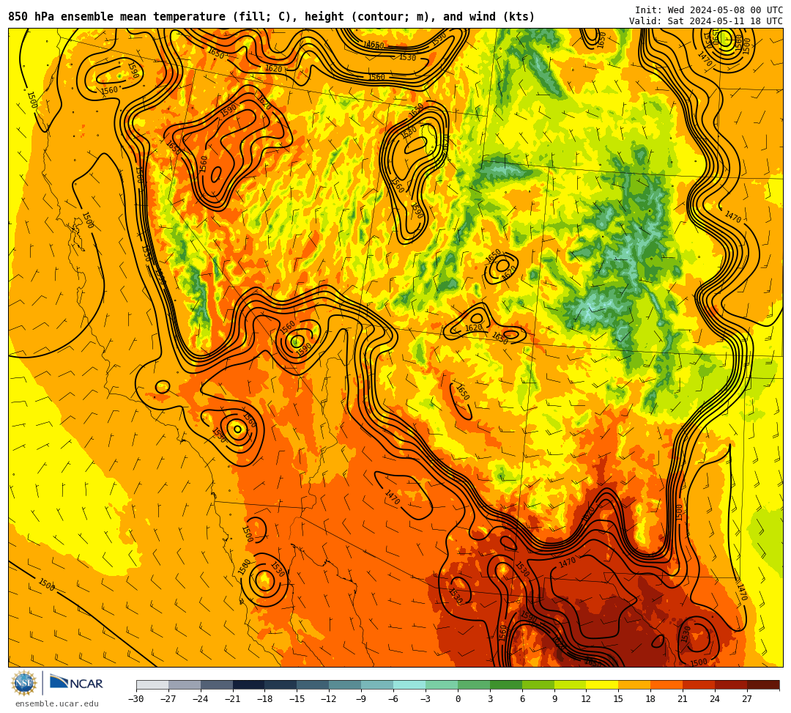Image resolution: width=791 pixels, height=713 pixels.
Task: Pick the yellow-green 9 to 12 swatch
Action: point(571,684)
